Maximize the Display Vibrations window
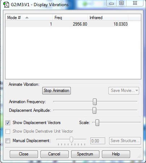Viewport: 146px width, 163px height. 121,3
